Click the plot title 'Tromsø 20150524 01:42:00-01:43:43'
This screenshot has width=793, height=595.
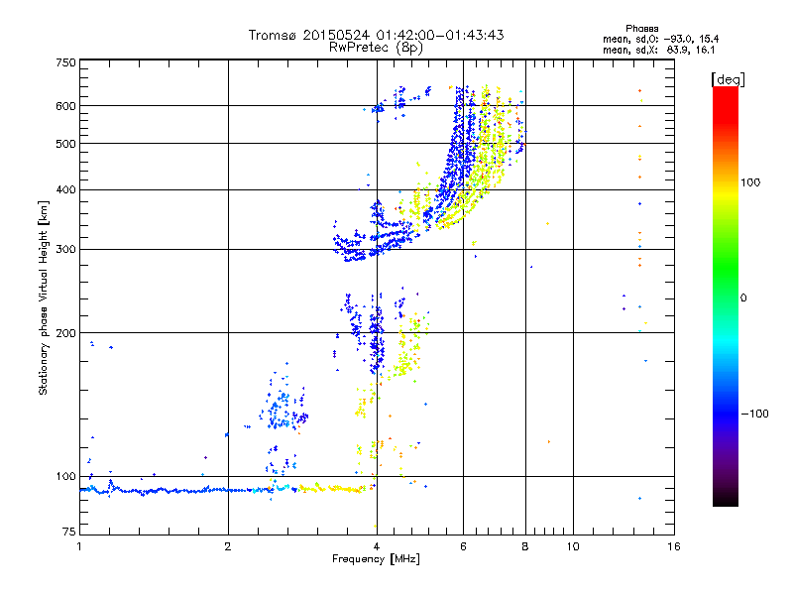coord(376,35)
